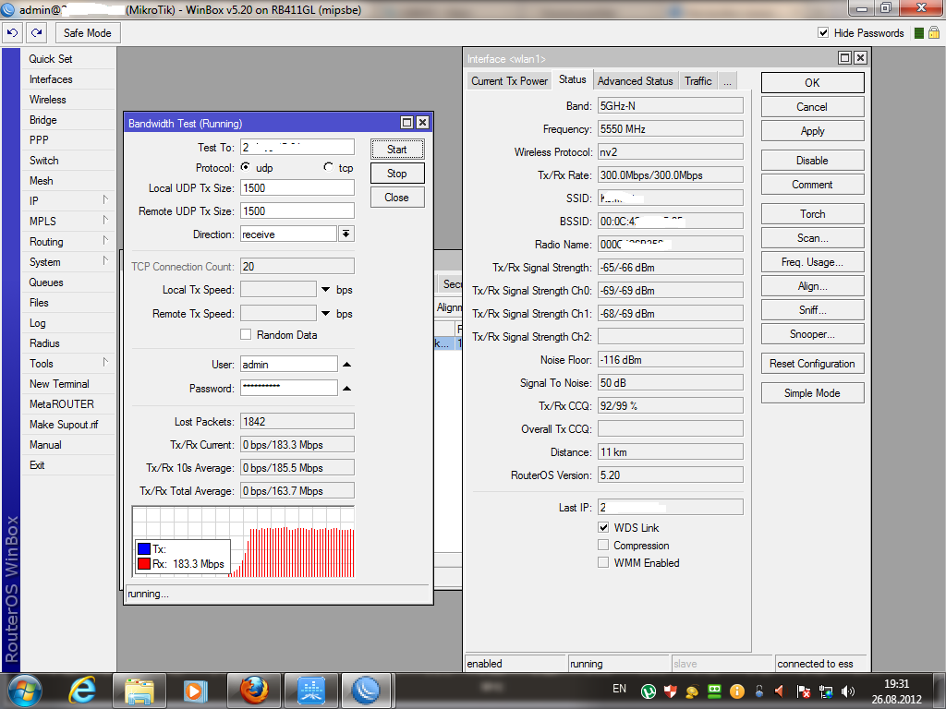Open the Wireless menu in sidebar
Screen dimensions: 946x709
coord(48,100)
